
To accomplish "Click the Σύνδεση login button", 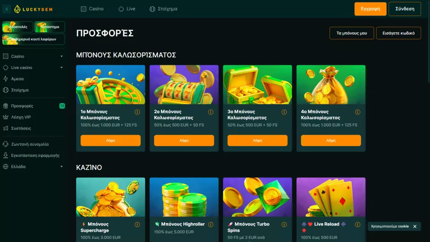I will pyautogui.click(x=405, y=9).
